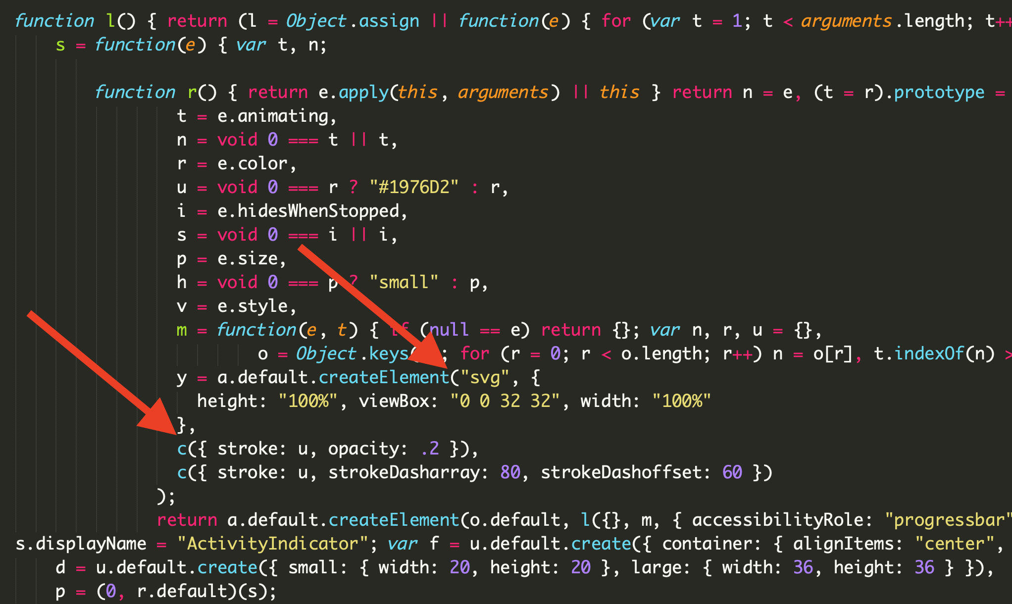The width and height of the screenshot is (1012, 604).
Task: Click the opacity value .2
Action: [430, 449]
